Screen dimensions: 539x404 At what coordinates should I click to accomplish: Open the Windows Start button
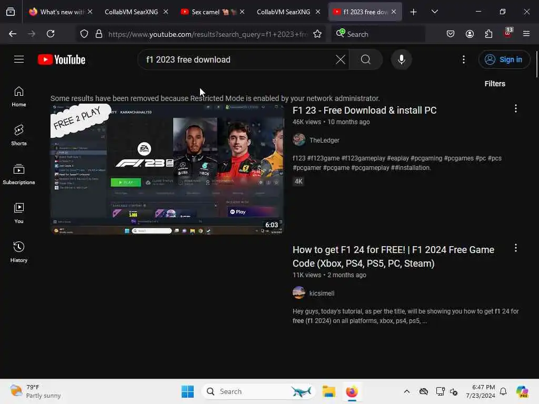(x=188, y=391)
